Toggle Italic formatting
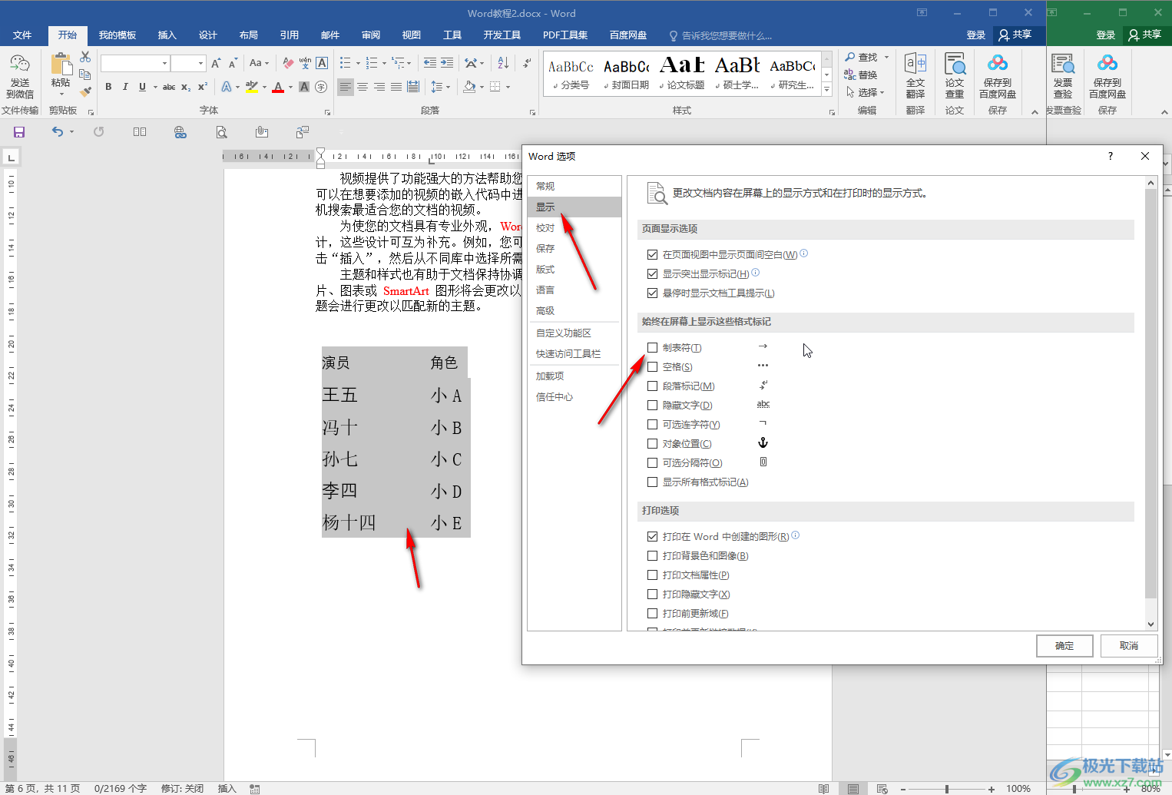1172x795 pixels. pyautogui.click(x=125, y=87)
